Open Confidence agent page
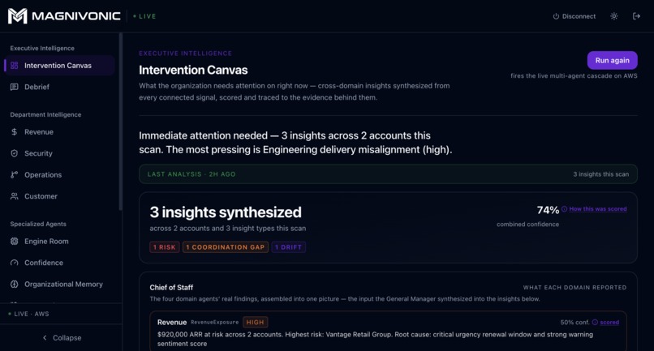 59,263
